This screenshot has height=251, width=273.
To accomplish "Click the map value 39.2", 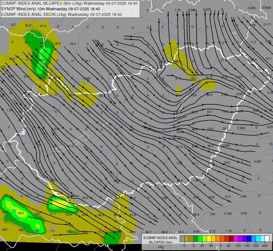I will (196, 214).
